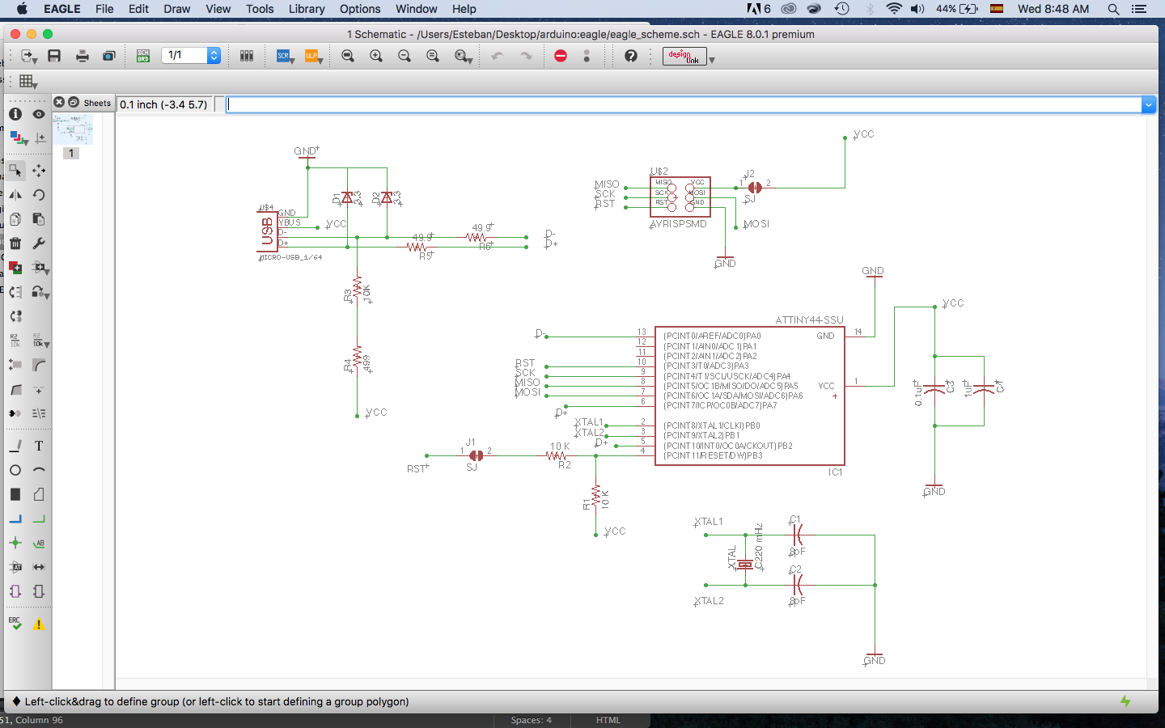Screen dimensions: 1165x728
Task: Select the Copy tool
Action: pos(15,219)
